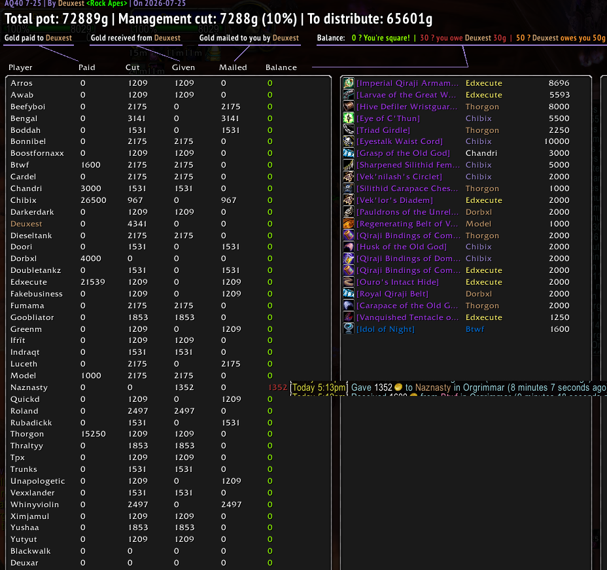Click the Grasp of the Old God icon
This screenshot has height=570, width=607.
click(x=349, y=153)
